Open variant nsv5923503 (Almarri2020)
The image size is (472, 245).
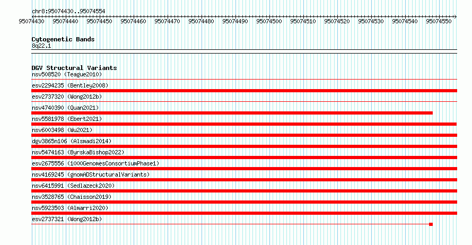click(70, 208)
